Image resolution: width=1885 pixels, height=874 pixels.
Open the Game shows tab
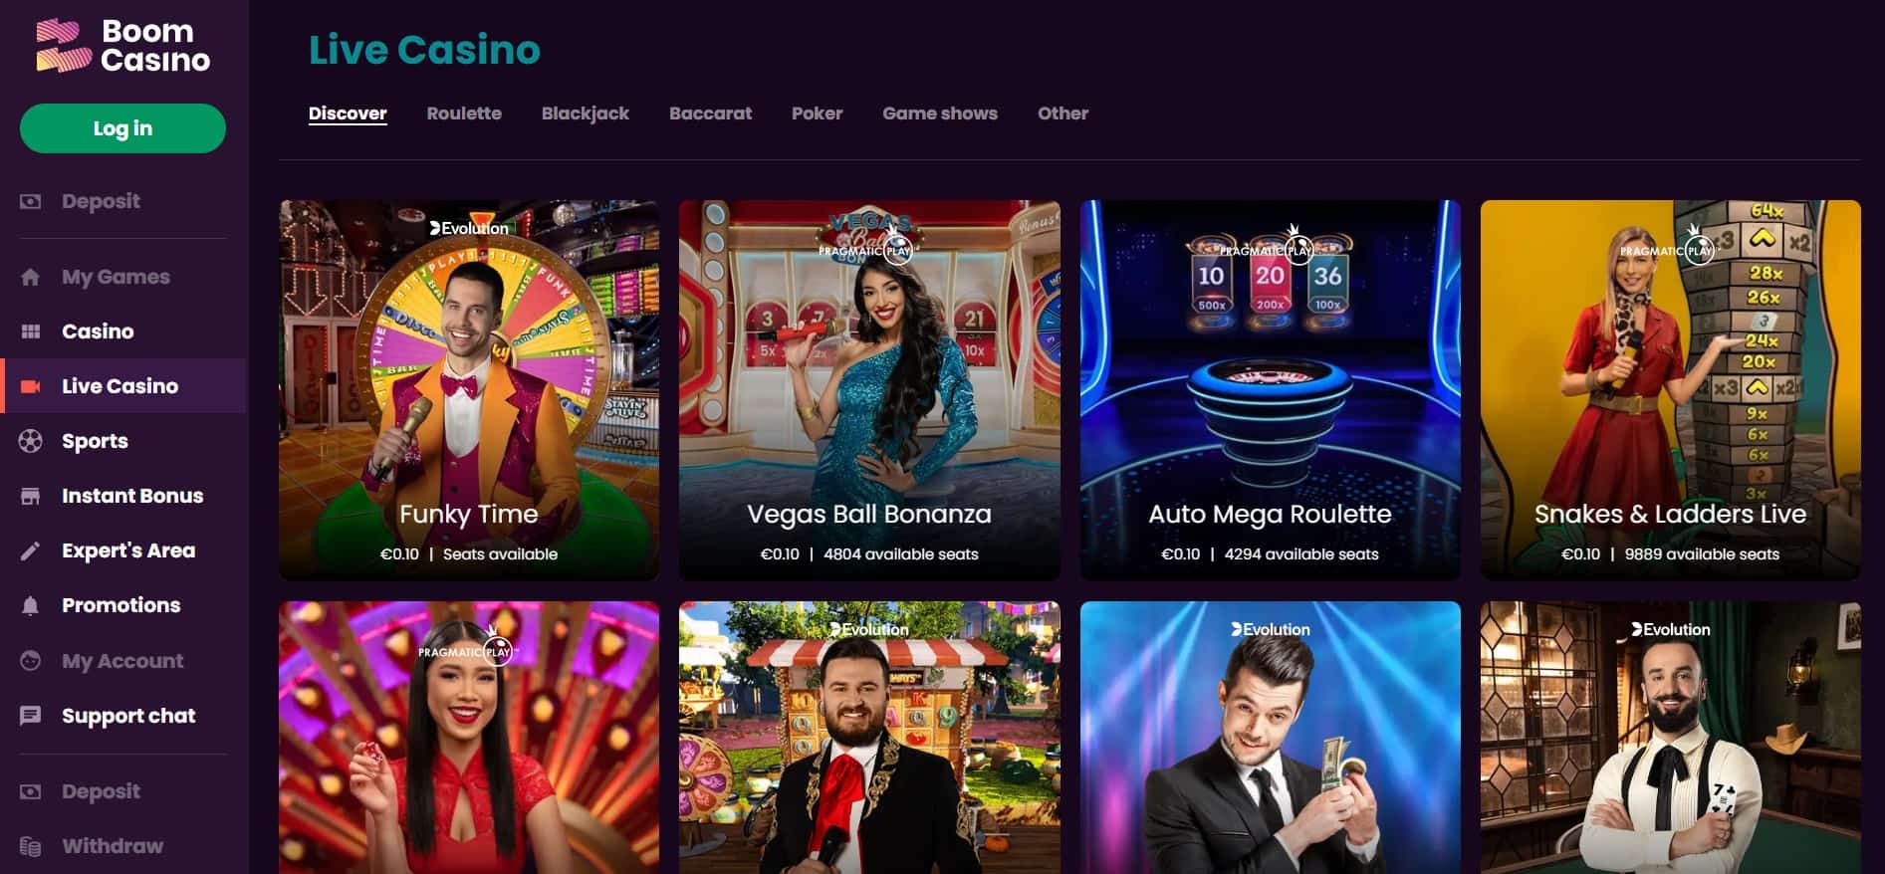tap(940, 113)
